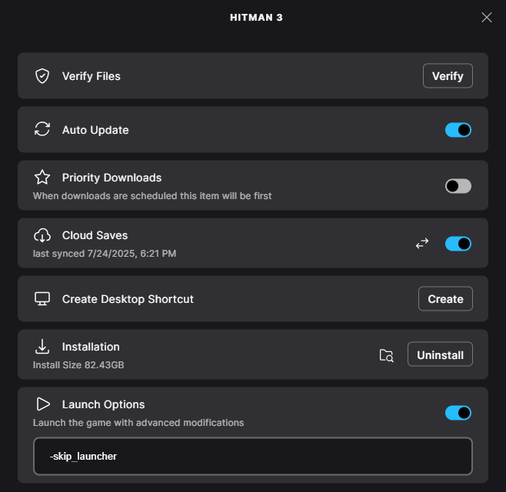The image size is (506, 492).
Task: Click the Cloud Saves cloud icon
Action: [42, 235]
